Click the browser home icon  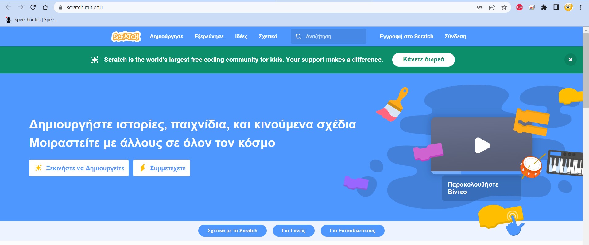[x=45, y=7]
